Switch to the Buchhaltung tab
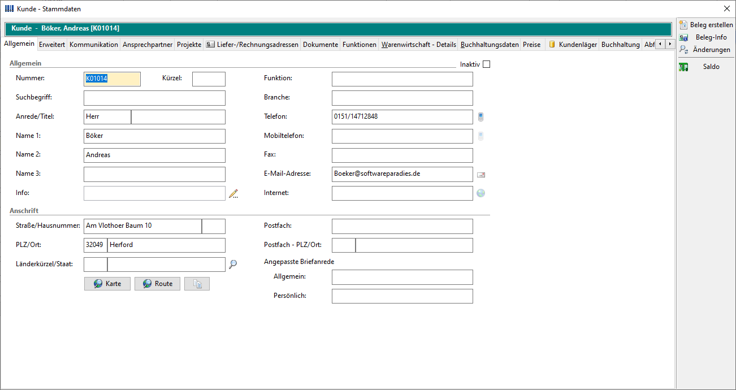736x390 pixels. [621, 45]
